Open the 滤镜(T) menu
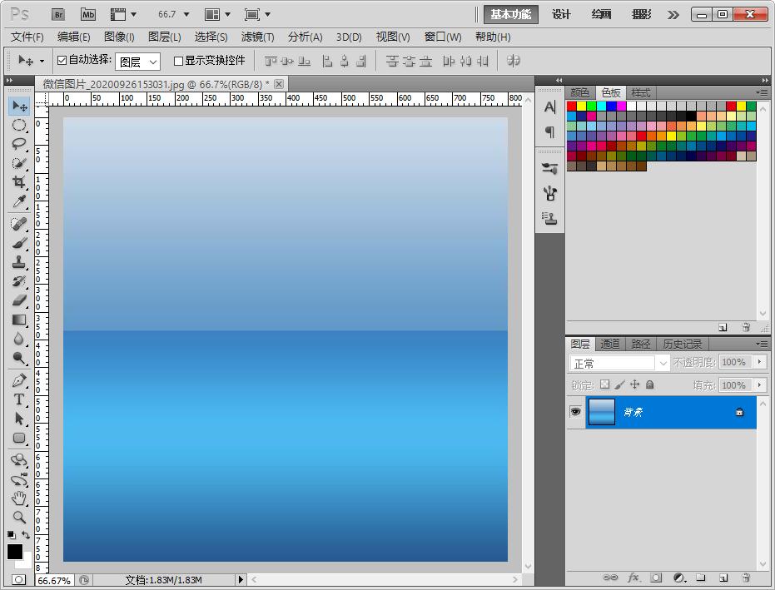775x590 pixels. [x=257, y=37]
